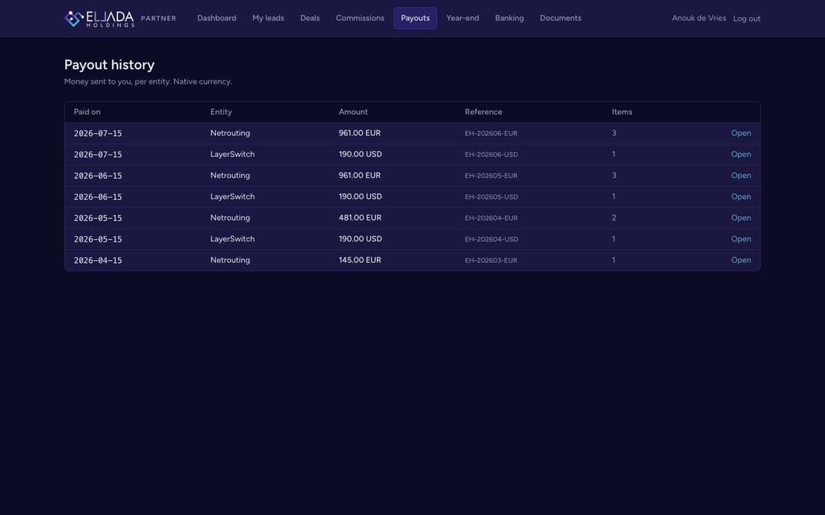Viewport: 825px width, 515px height.
Task: Click LayerSwitch in the EH-202606-USD row
Action: click(232, 154)
